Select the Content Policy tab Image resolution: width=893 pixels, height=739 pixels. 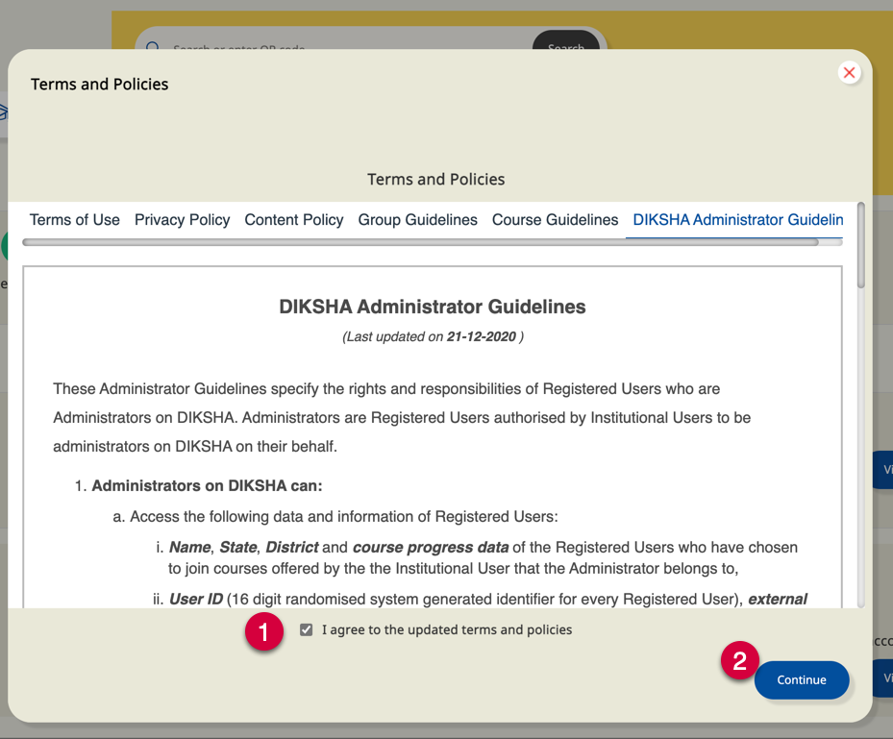pos(293,220)
